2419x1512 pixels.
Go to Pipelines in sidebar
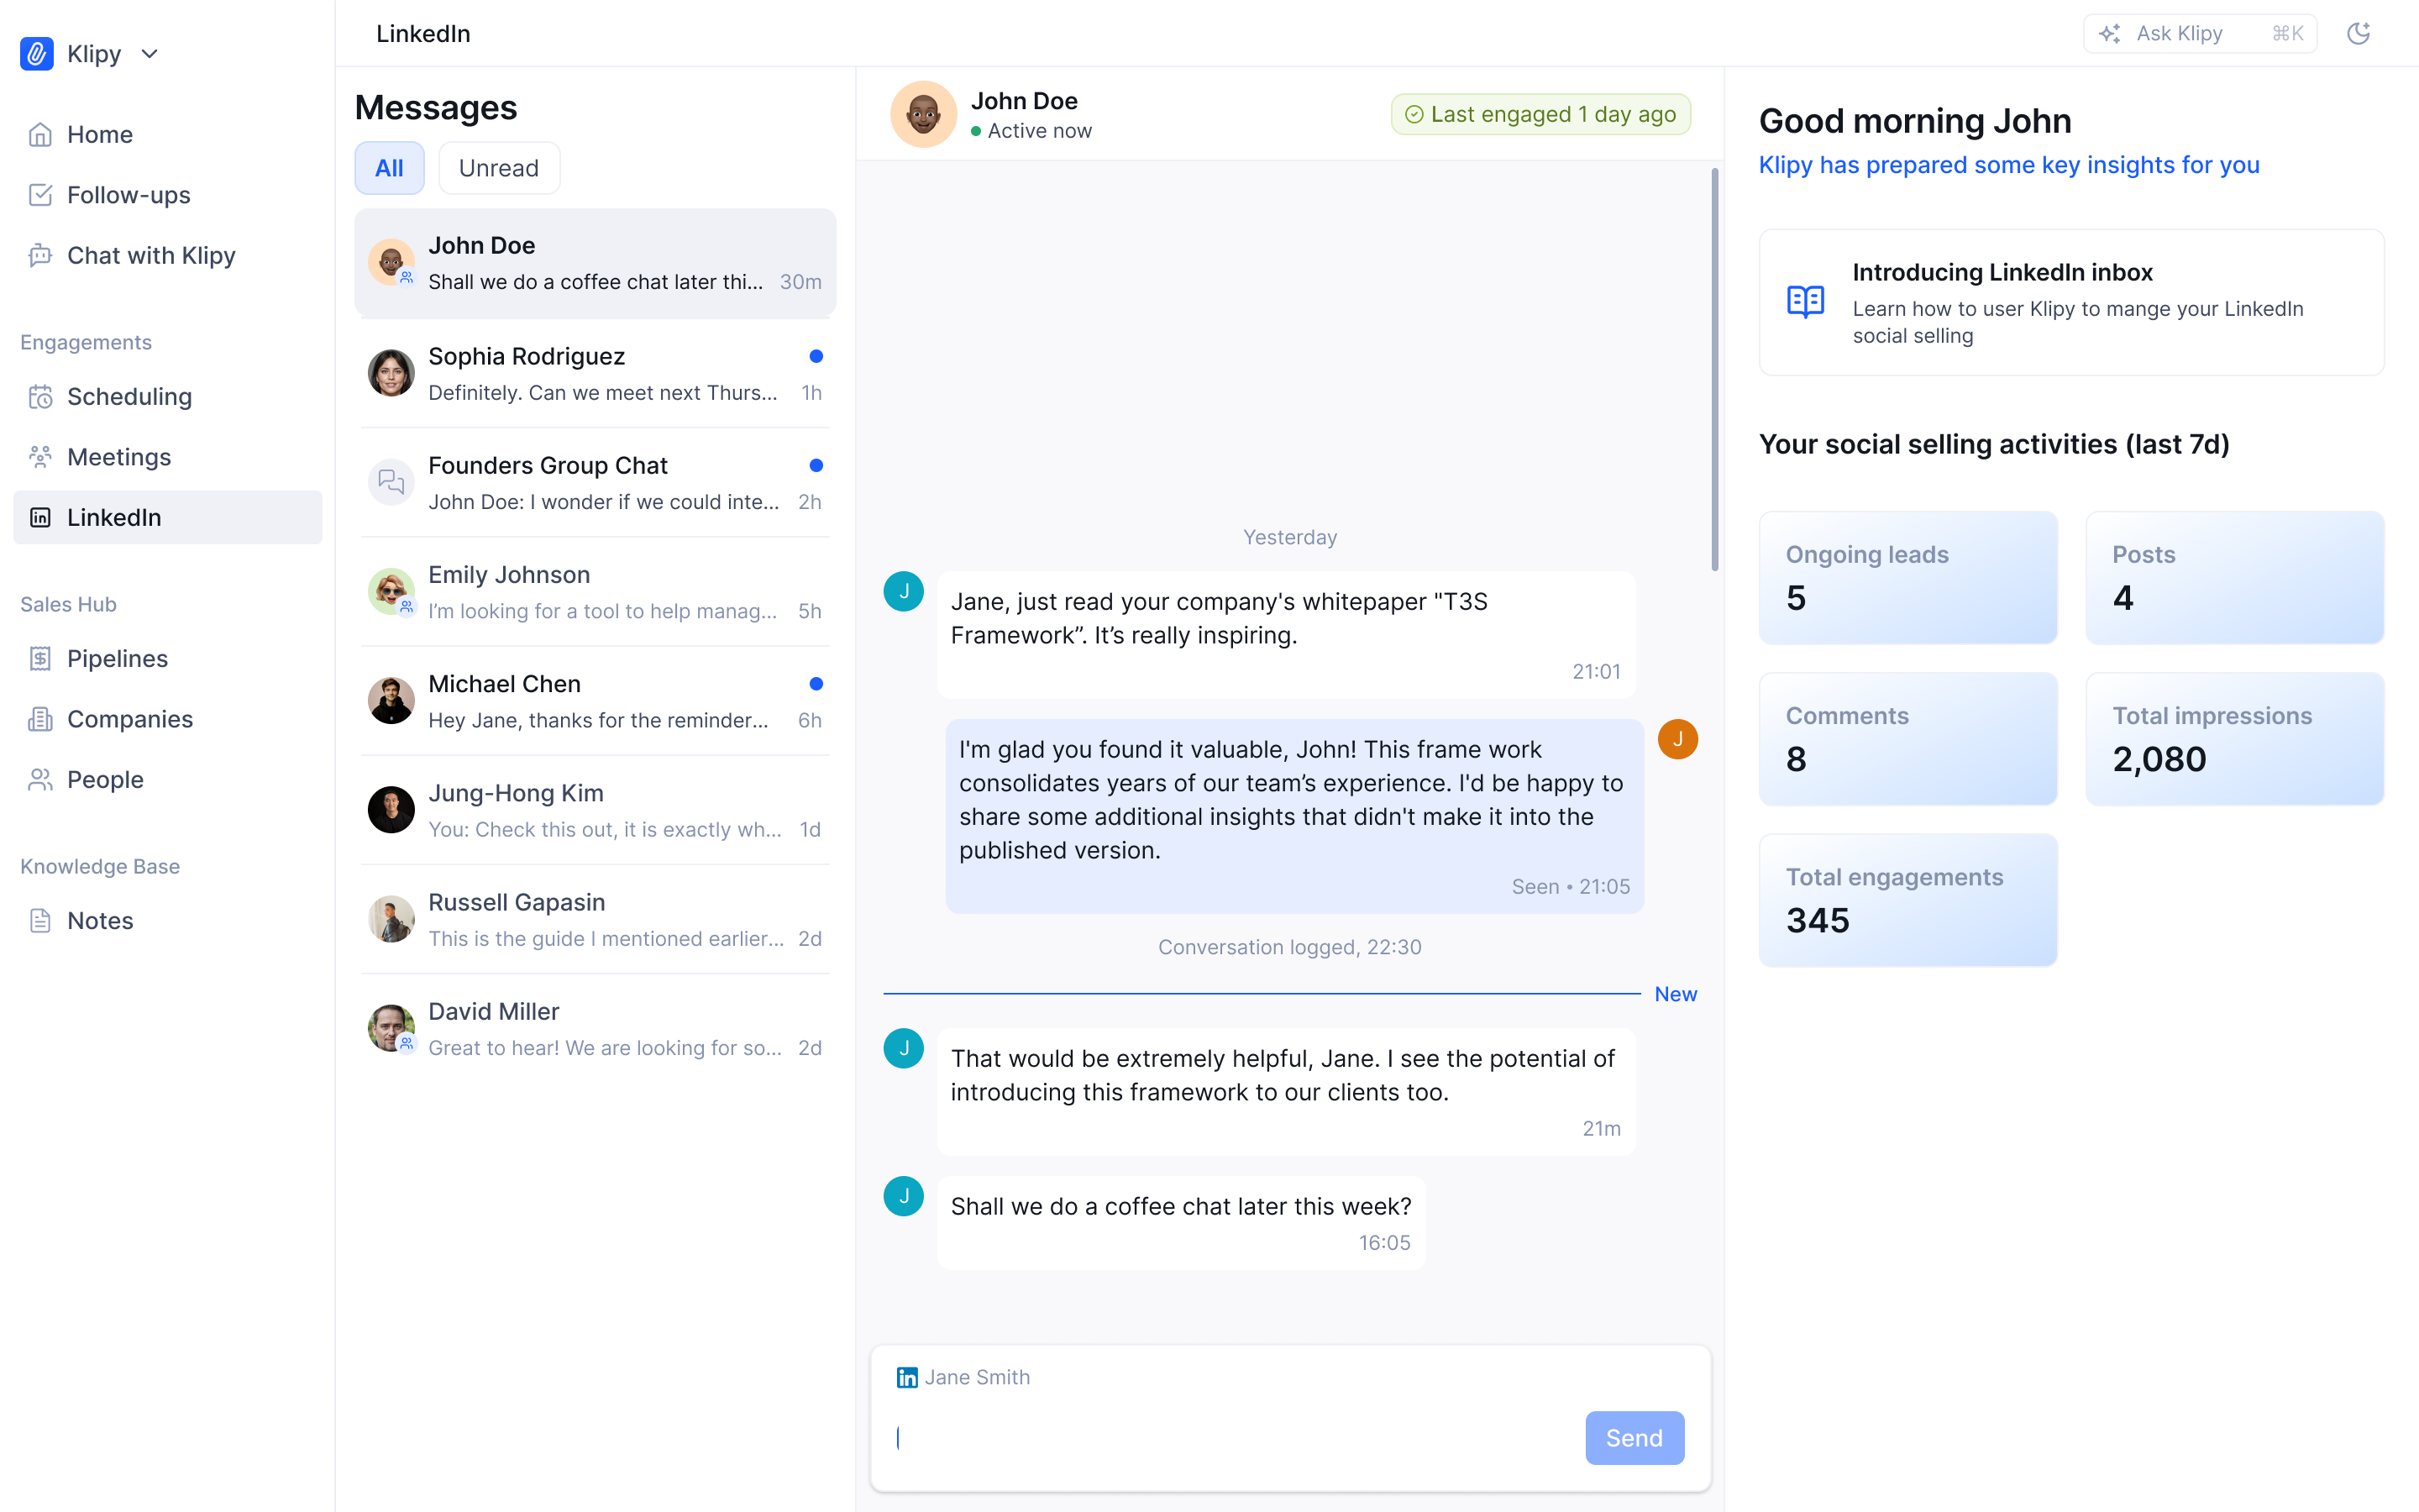click(x=168, y=659)
